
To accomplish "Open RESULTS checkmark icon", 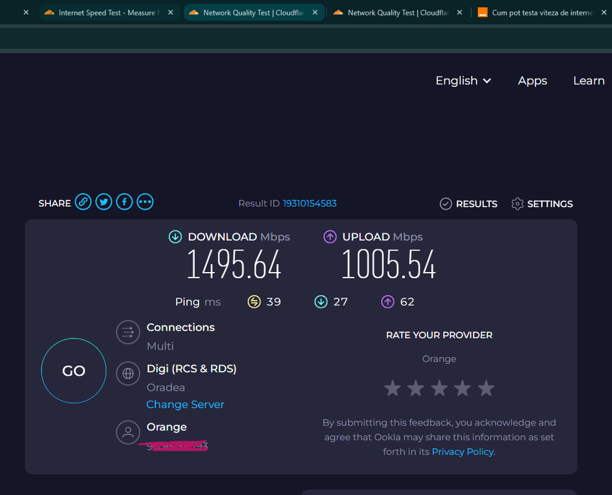I will pos(446,204).
